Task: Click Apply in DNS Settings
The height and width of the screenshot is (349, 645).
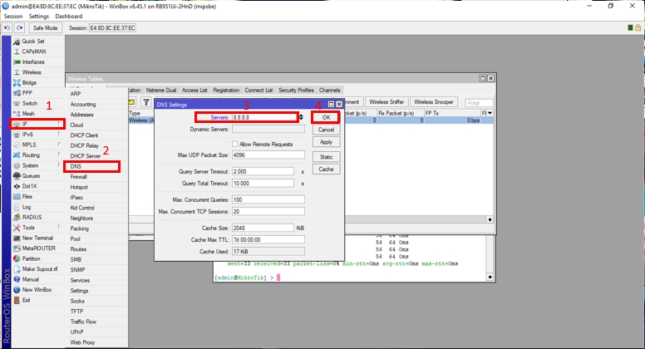Action: tap(326, 142)
